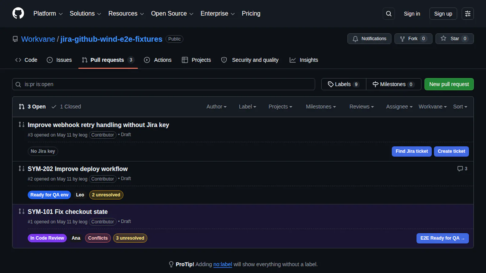Click Find Jira ticket button
The image size is (486, 273).
point(412,151)
